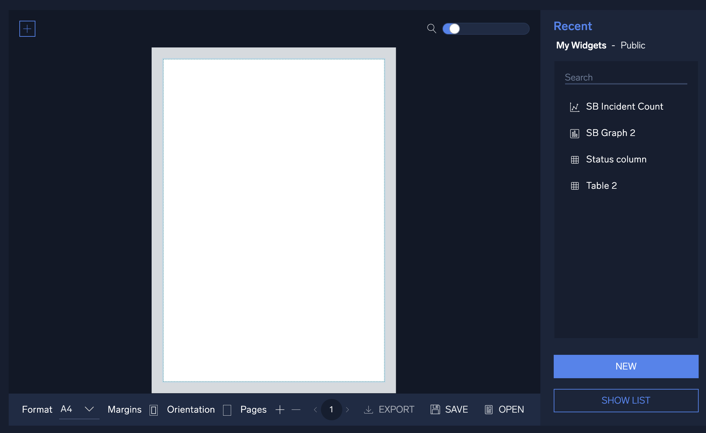Viewport: 706px width, 433px height.
Task: Click the NEW button to create a widget
Action: point(626,366)
